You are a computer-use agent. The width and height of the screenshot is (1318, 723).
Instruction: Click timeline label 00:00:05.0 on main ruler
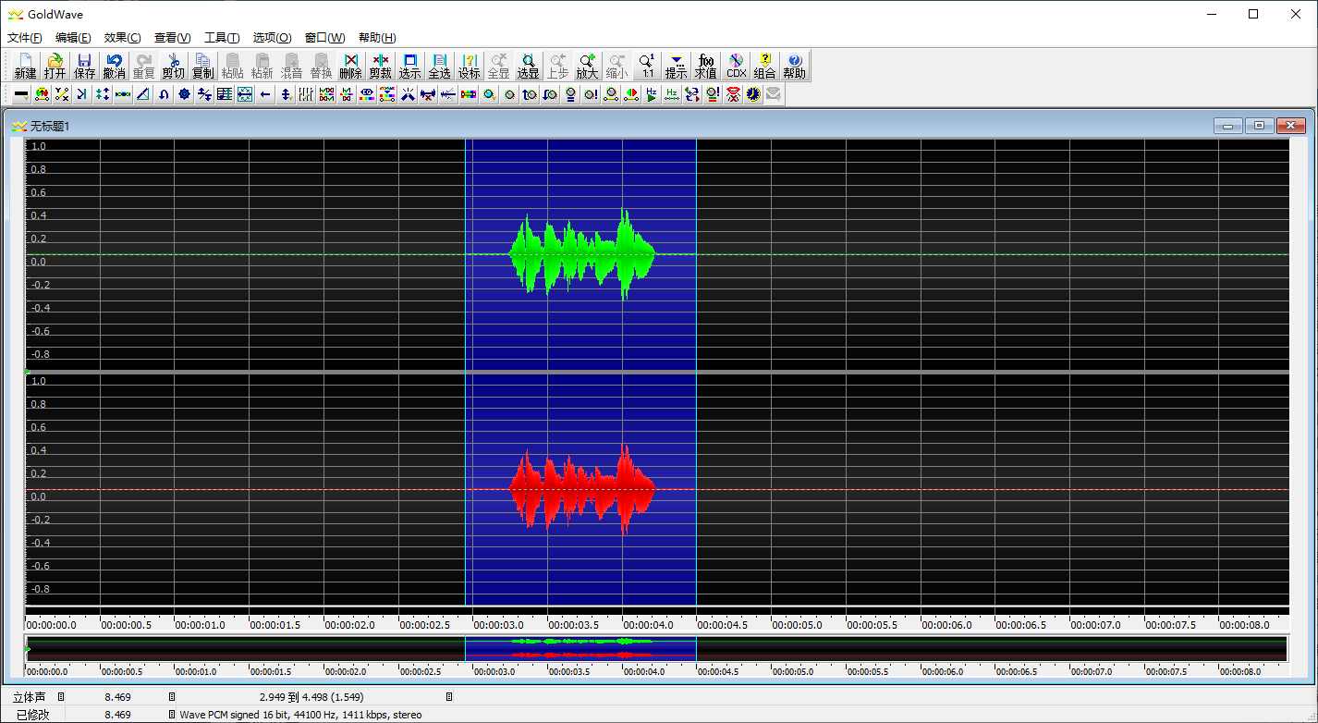(x=797, y=625)
